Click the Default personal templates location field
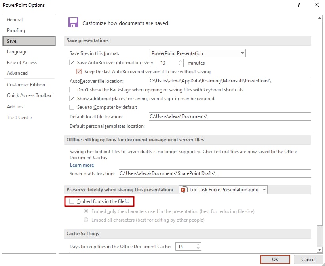The width and height of the screenshot is (325, 266). click(230, 126)
